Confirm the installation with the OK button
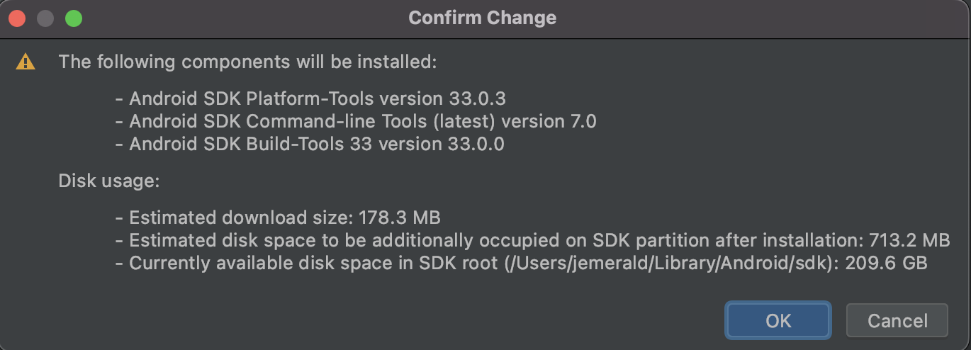Viewport: 971px width, 350px height. pos(778,321)
